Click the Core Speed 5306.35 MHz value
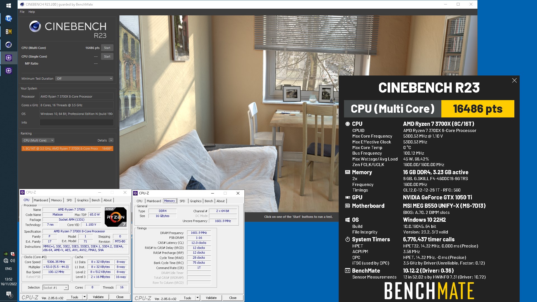 coord(56,262)
